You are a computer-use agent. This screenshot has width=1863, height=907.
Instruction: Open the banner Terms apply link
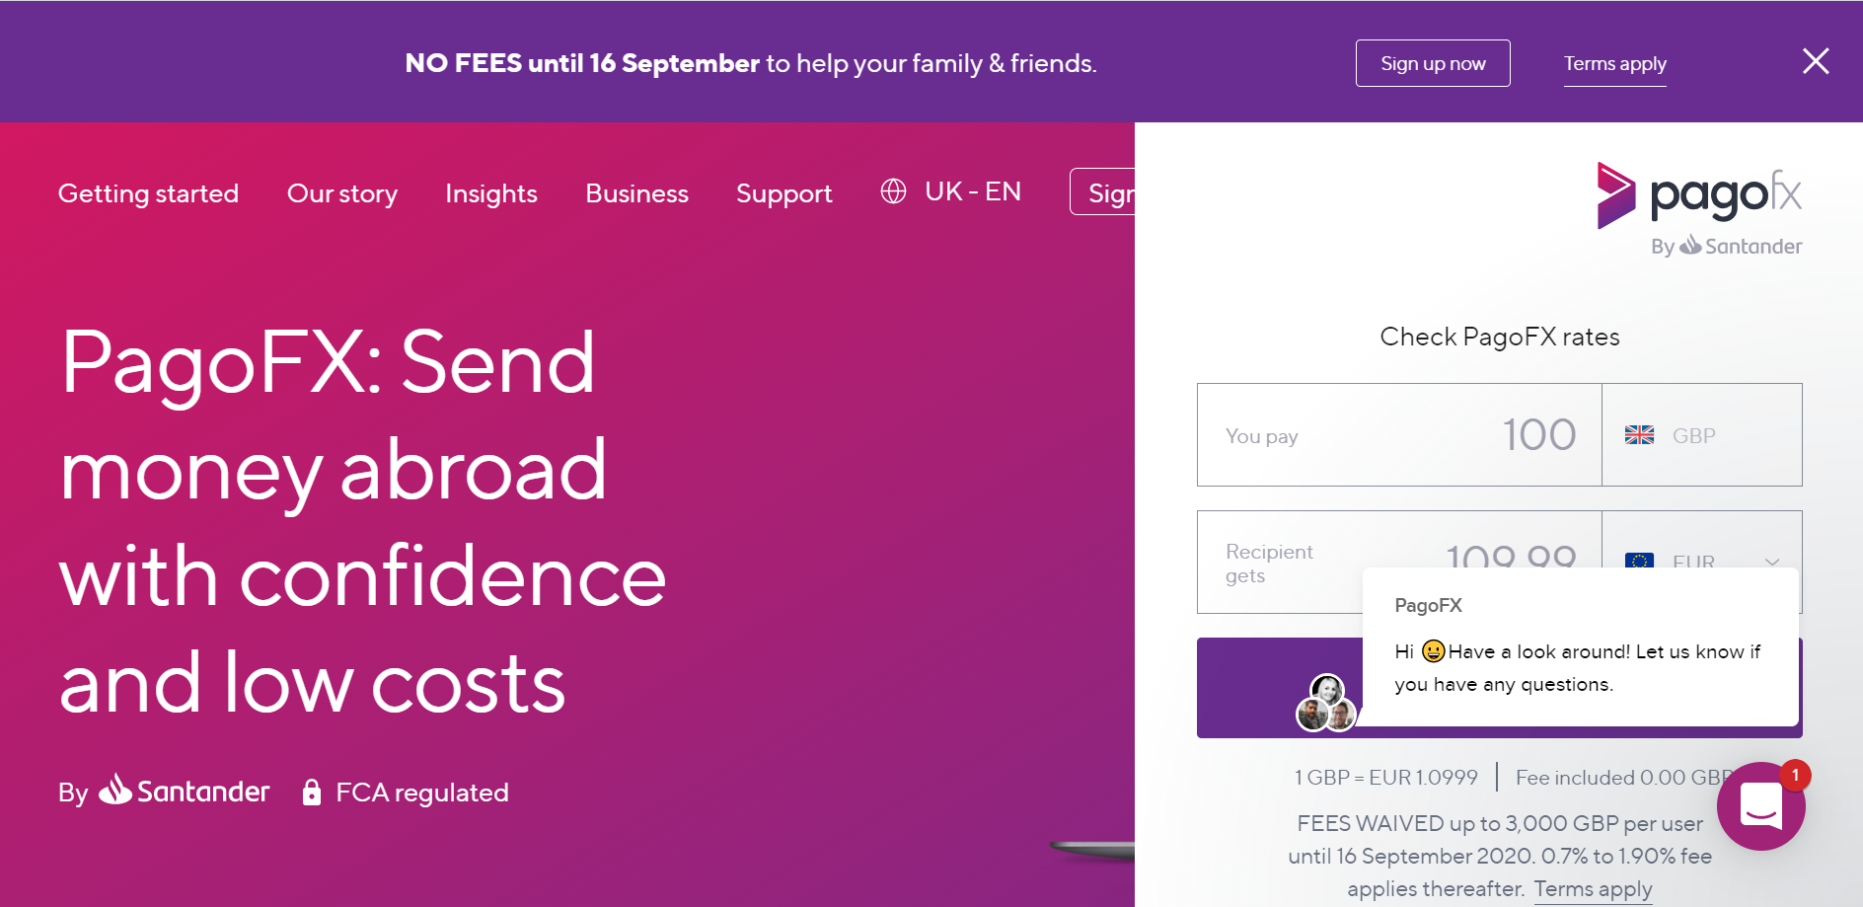(x=1614, y=64)
